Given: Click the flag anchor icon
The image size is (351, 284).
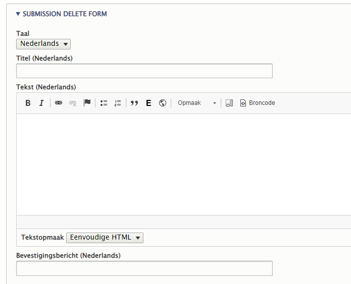Looking at the screenshot, I should point(87,103).
